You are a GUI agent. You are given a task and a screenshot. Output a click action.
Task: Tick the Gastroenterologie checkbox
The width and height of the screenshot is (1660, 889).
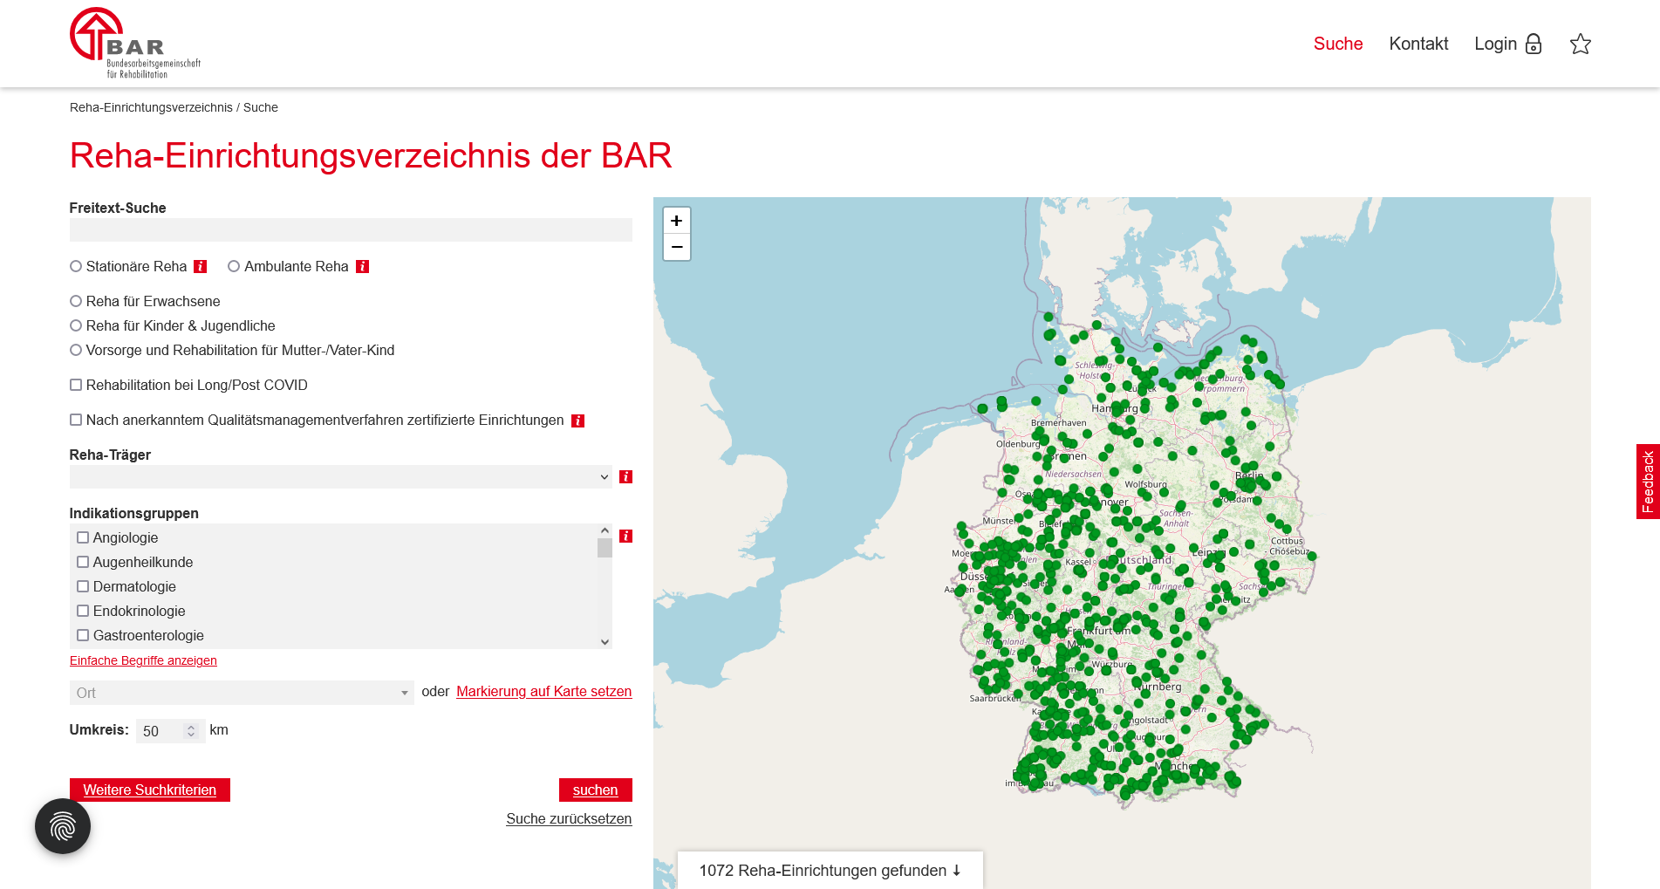83,635
